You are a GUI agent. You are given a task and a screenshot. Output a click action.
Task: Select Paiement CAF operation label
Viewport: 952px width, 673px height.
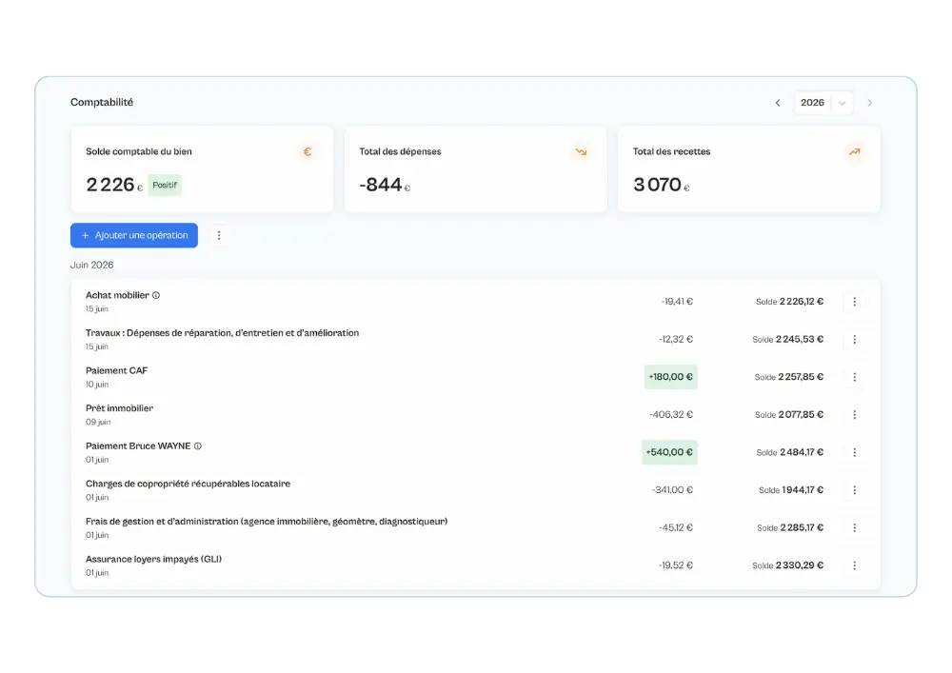coord(116,371)
